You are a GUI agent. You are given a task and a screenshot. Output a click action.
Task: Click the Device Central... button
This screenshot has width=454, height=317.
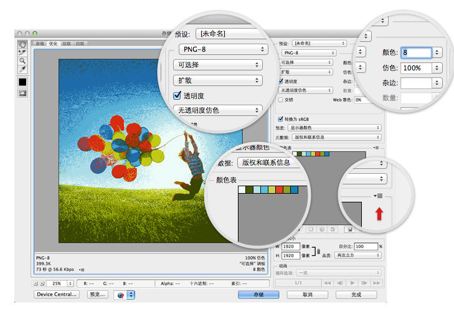click(57, 295)
